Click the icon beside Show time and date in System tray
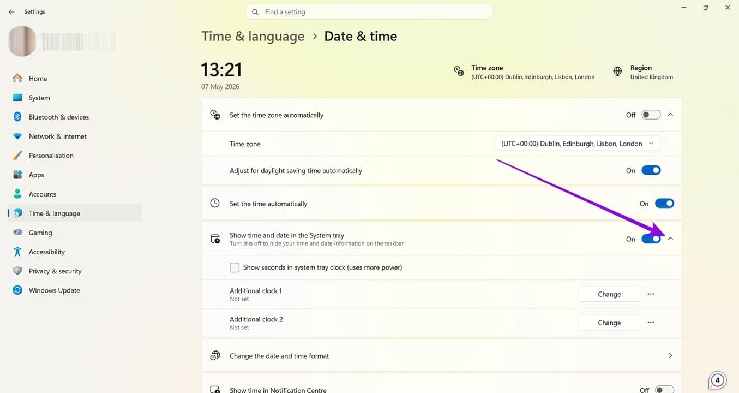This screenshot has height=393, width=739. [x=215, y=239]
